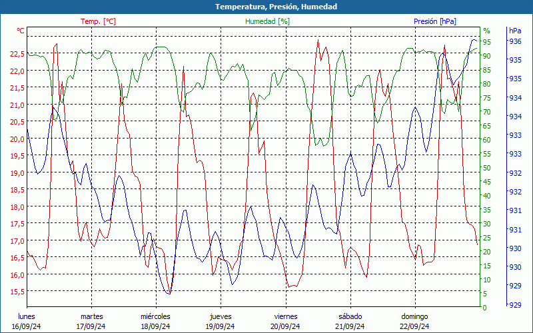Select the 40 humidity tick label
Screen dimensions: 533x333
(486, 196)
